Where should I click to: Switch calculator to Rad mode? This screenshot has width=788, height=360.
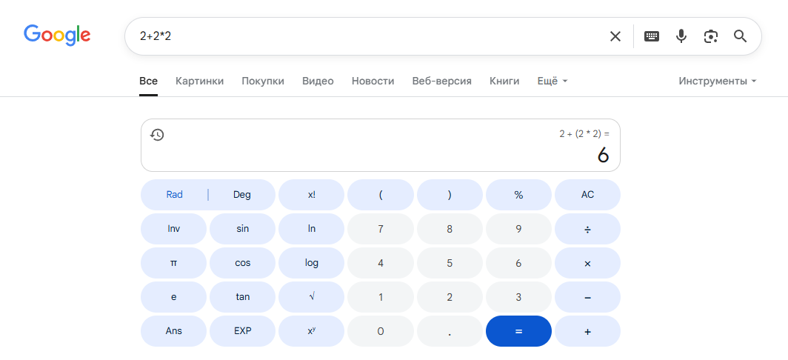click(x=175, y=195)
